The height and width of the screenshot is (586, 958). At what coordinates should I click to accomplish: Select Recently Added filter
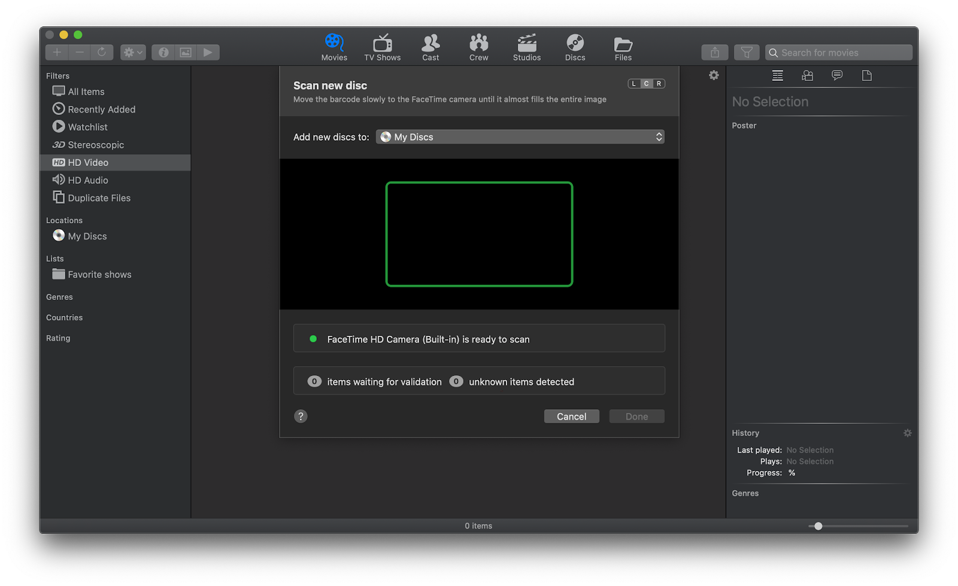115,109
